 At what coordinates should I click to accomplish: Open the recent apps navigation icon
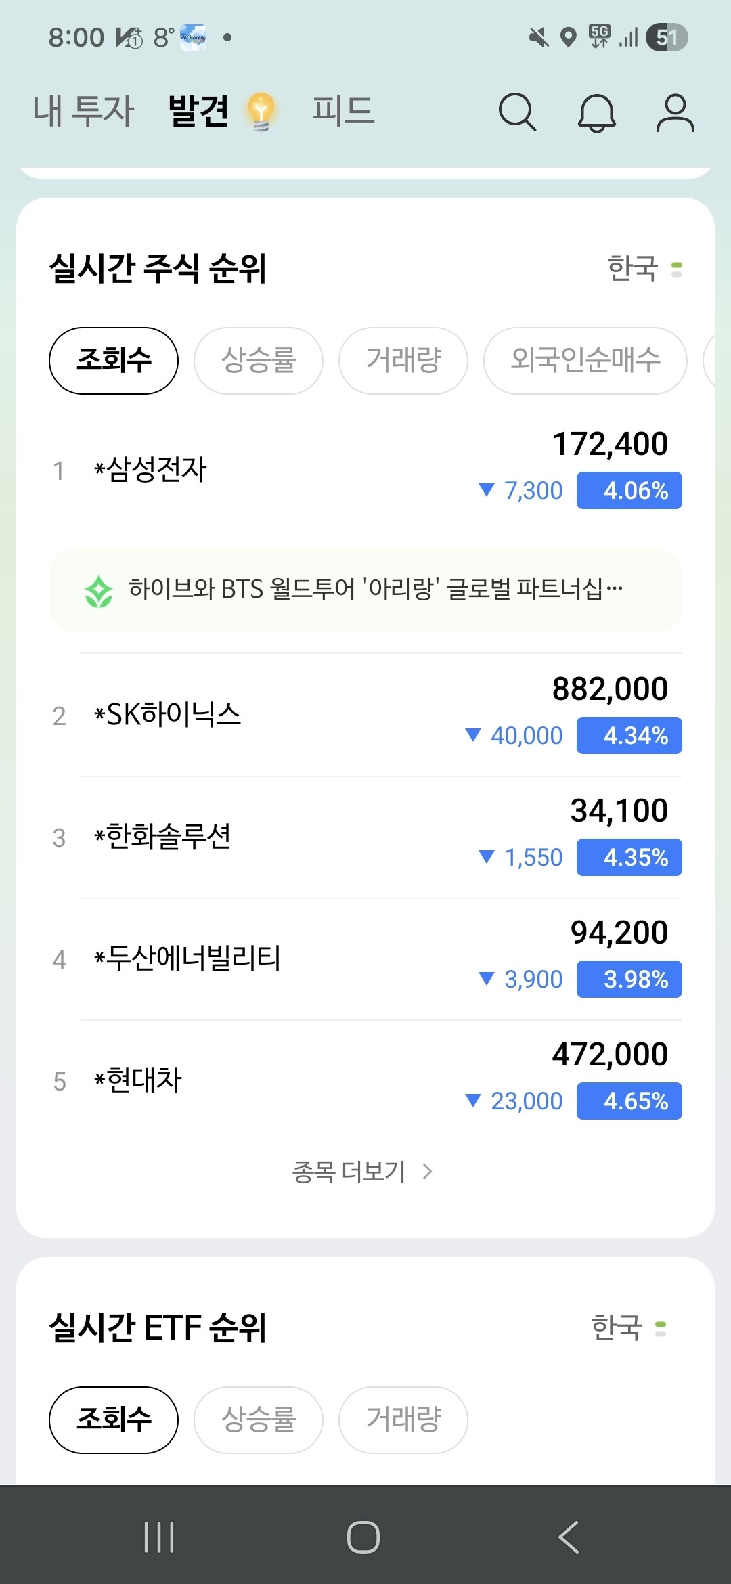pos(159,1537)
